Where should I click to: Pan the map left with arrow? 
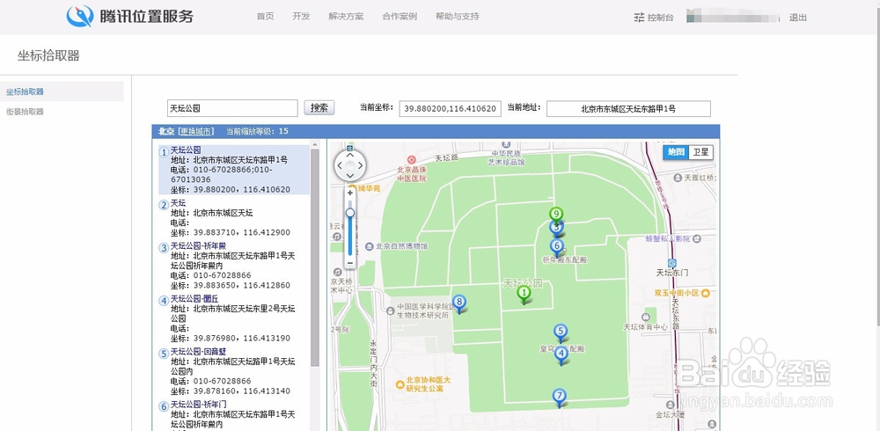click(x=339, y=165)
